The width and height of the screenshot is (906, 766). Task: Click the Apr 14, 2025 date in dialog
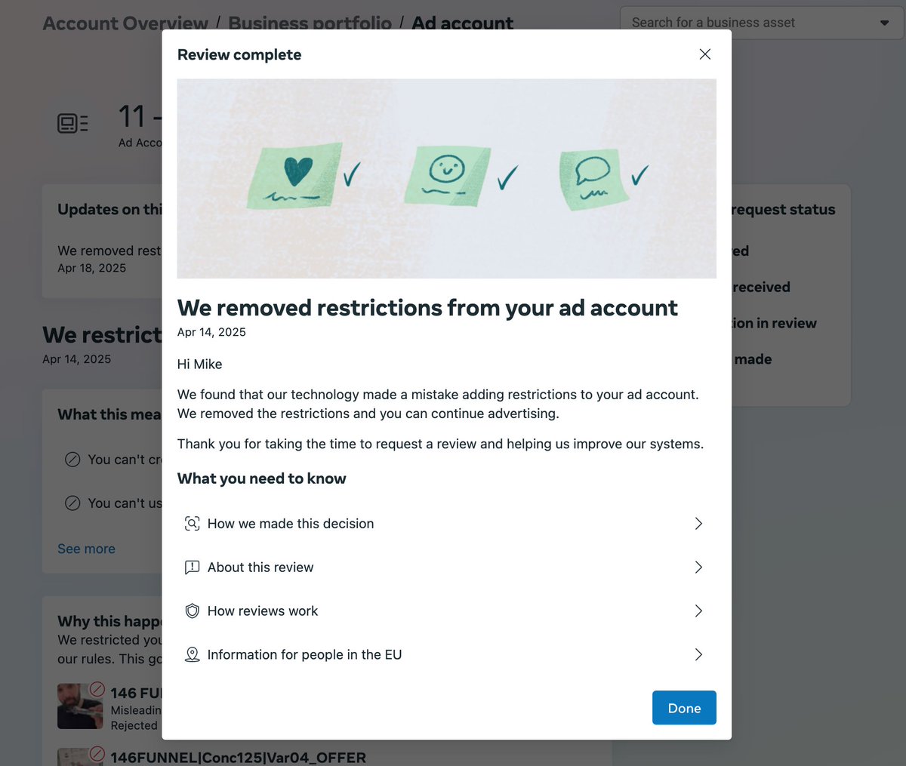[211, 332]
